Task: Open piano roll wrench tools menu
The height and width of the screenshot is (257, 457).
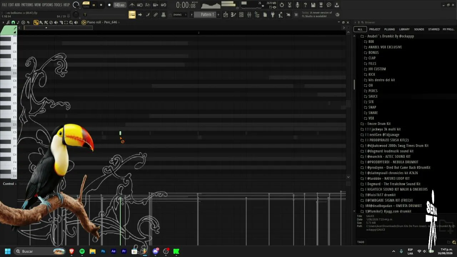Action: click(x=8, y=22)
